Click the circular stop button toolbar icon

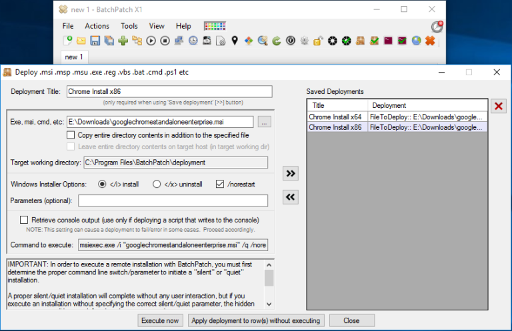point(165,41)
